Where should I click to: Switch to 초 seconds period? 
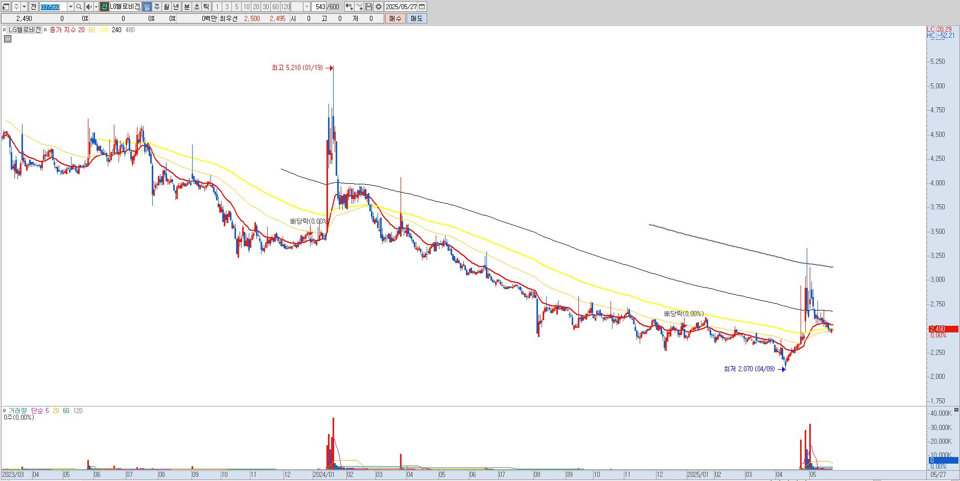pyautogui.click(x=197, y=7)
